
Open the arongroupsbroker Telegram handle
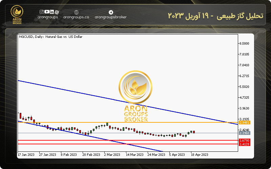click(111, 17)
